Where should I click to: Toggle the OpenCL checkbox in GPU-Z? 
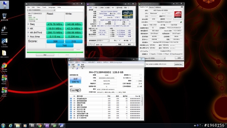tap(150, 54)
